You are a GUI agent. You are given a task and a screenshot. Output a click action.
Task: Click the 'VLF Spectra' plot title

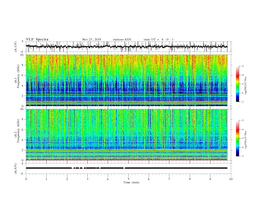[37, 39]
